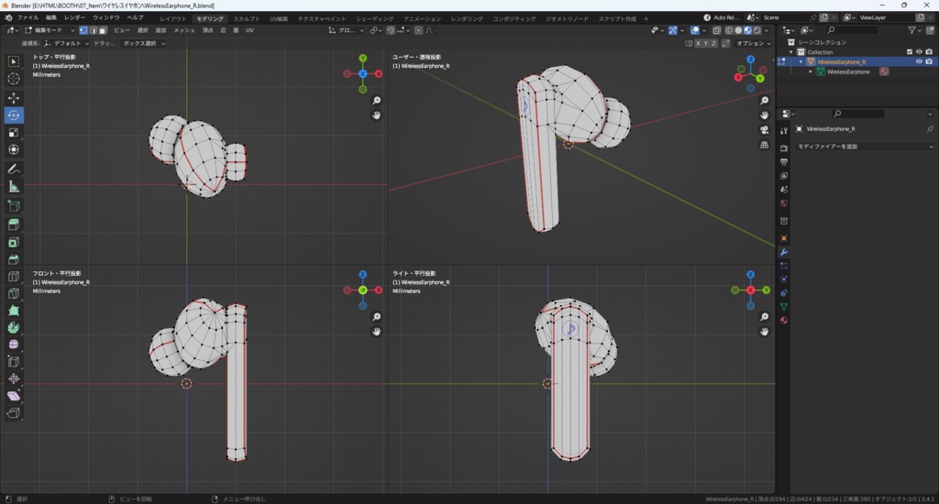Select the Move tool in the left toolbar
This screenshot has height=504, width=939.
tap(14, 97)
